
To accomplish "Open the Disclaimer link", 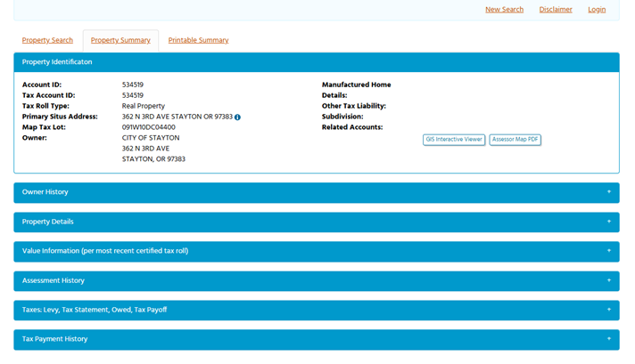I will (556, 10).
